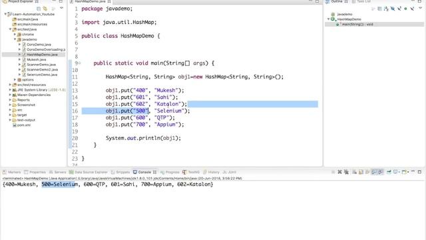This screenshot has width=426, height=240.
Task: Toggle Link with Editor in Project Explorer
Action: [x=45, y=9]
